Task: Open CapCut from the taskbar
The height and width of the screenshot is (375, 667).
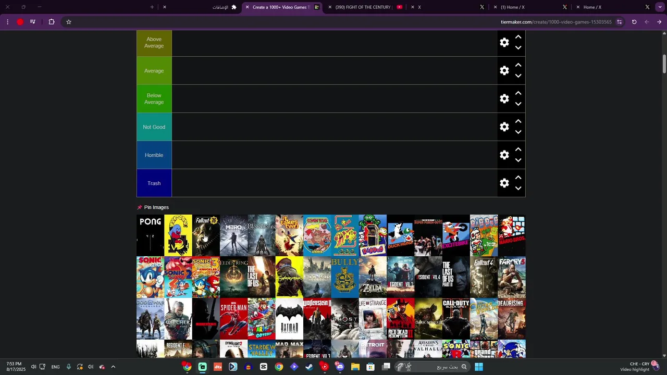Action: [264, 367]
